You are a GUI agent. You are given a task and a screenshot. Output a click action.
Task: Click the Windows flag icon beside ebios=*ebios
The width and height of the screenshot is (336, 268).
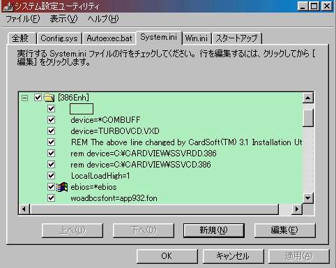pos(62,187)
